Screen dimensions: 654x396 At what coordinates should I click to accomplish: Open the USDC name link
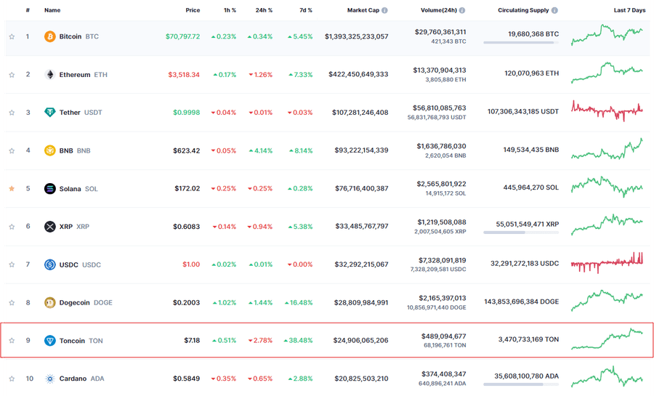click(71, 264)
